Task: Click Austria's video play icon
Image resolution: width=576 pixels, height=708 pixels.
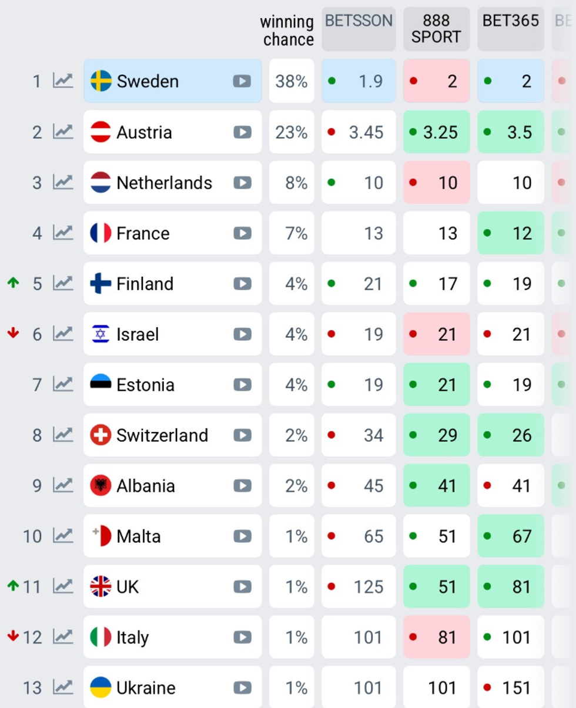Action: click(242, 132)
